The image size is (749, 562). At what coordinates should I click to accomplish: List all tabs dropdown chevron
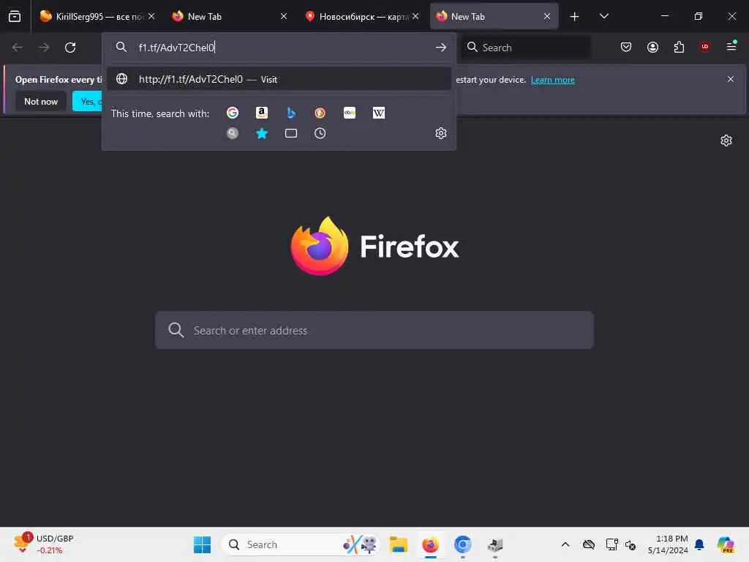tap(603, 16)
